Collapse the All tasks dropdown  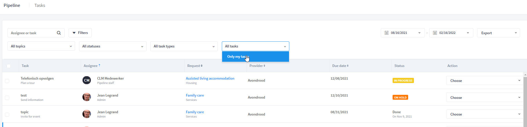pyautogui.click(x=256, y=46)
